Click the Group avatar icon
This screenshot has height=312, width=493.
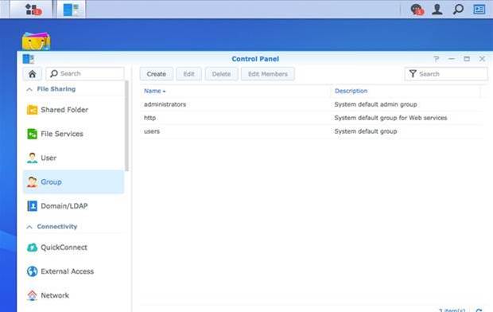[x=32, y=181]
